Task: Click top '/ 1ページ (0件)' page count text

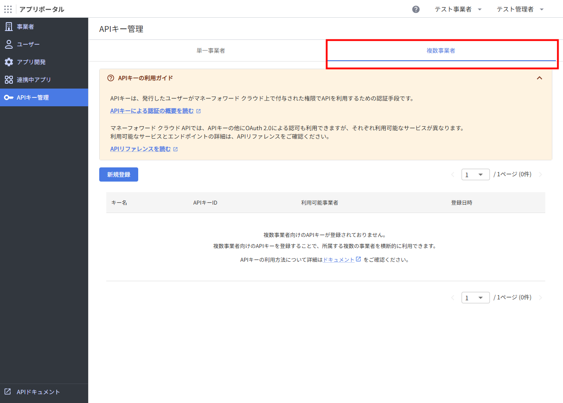Action: pos(513,174)
